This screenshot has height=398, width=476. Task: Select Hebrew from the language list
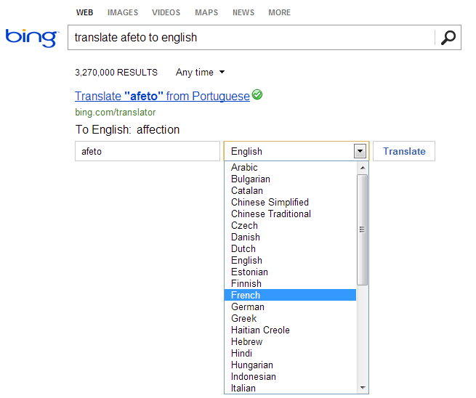click(x=290, y=341)
